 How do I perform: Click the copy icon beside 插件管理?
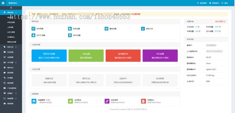[x=4, y=83]
